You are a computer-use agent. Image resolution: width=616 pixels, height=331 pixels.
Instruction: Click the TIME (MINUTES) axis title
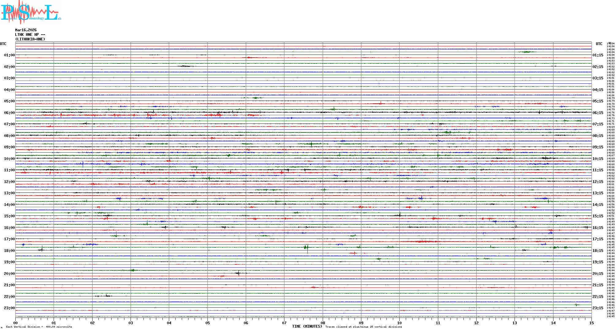[x=307, y=326]
